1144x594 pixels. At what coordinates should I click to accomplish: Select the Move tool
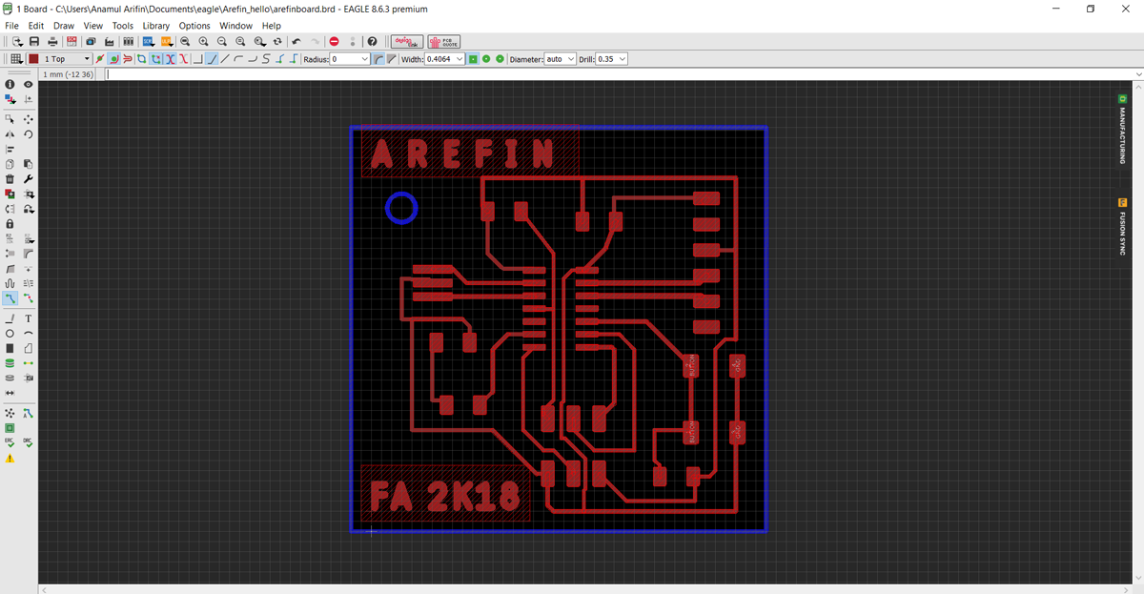pyautogui.click(x=29, y=119)
